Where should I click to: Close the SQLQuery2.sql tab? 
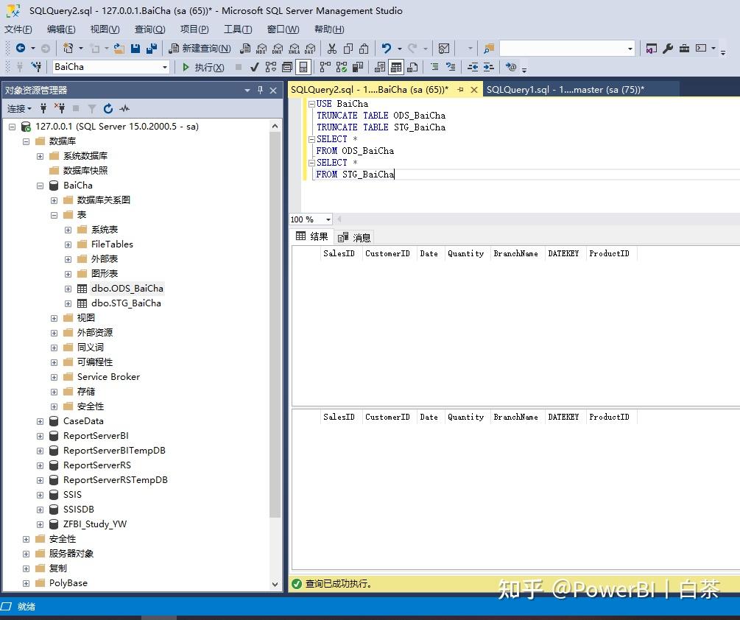tap(474, 90)
